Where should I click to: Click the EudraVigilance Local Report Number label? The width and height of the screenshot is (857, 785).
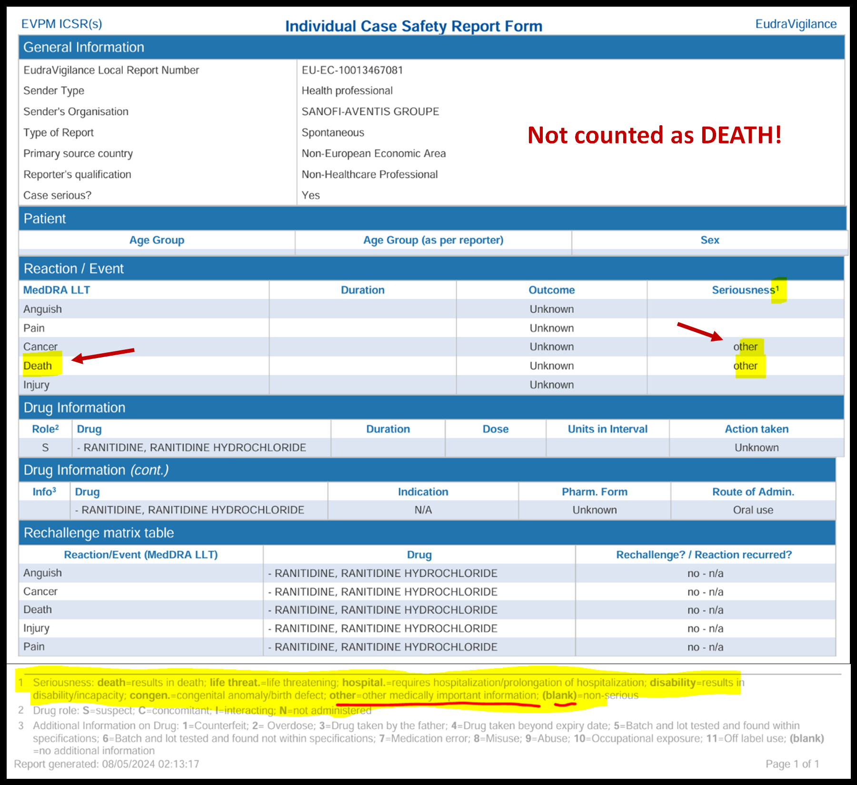coord(111,70)
